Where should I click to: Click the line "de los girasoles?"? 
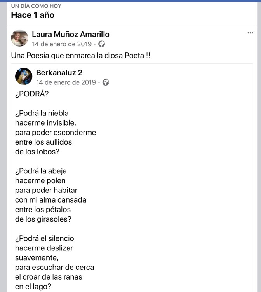click(43, 219)
